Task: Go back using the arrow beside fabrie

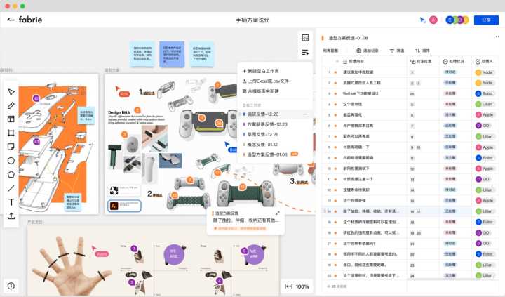Action: (11, 20)
